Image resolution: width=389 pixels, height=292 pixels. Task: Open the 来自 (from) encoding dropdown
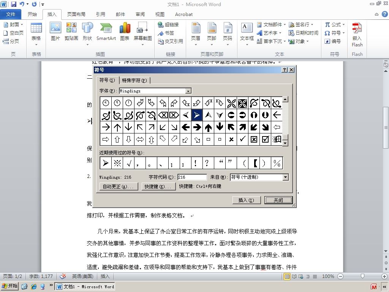click(x=286, y=177)
